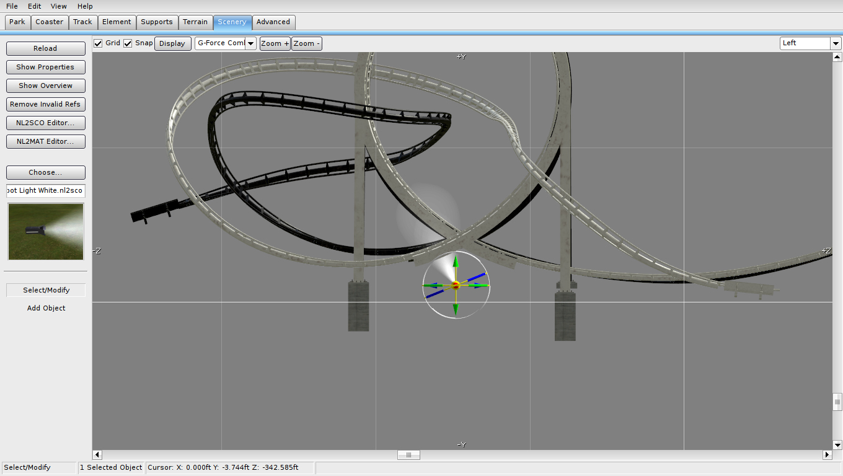Image resolution: width=843 pixels, height=476 pixels.
Task: Open the Edit menu
Action: pos(34,6)
